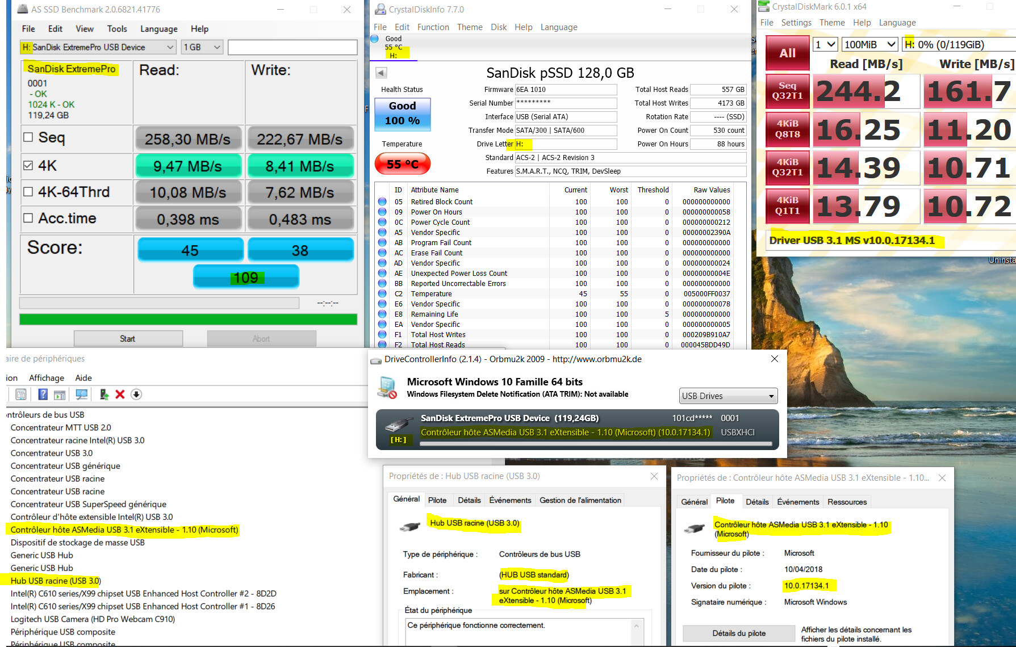The width and height of the screenshot is (1016, 647).
Task: Open the 100MiB test size dropdown in CrystalDiskMark
Action: [x=869, y=44]
